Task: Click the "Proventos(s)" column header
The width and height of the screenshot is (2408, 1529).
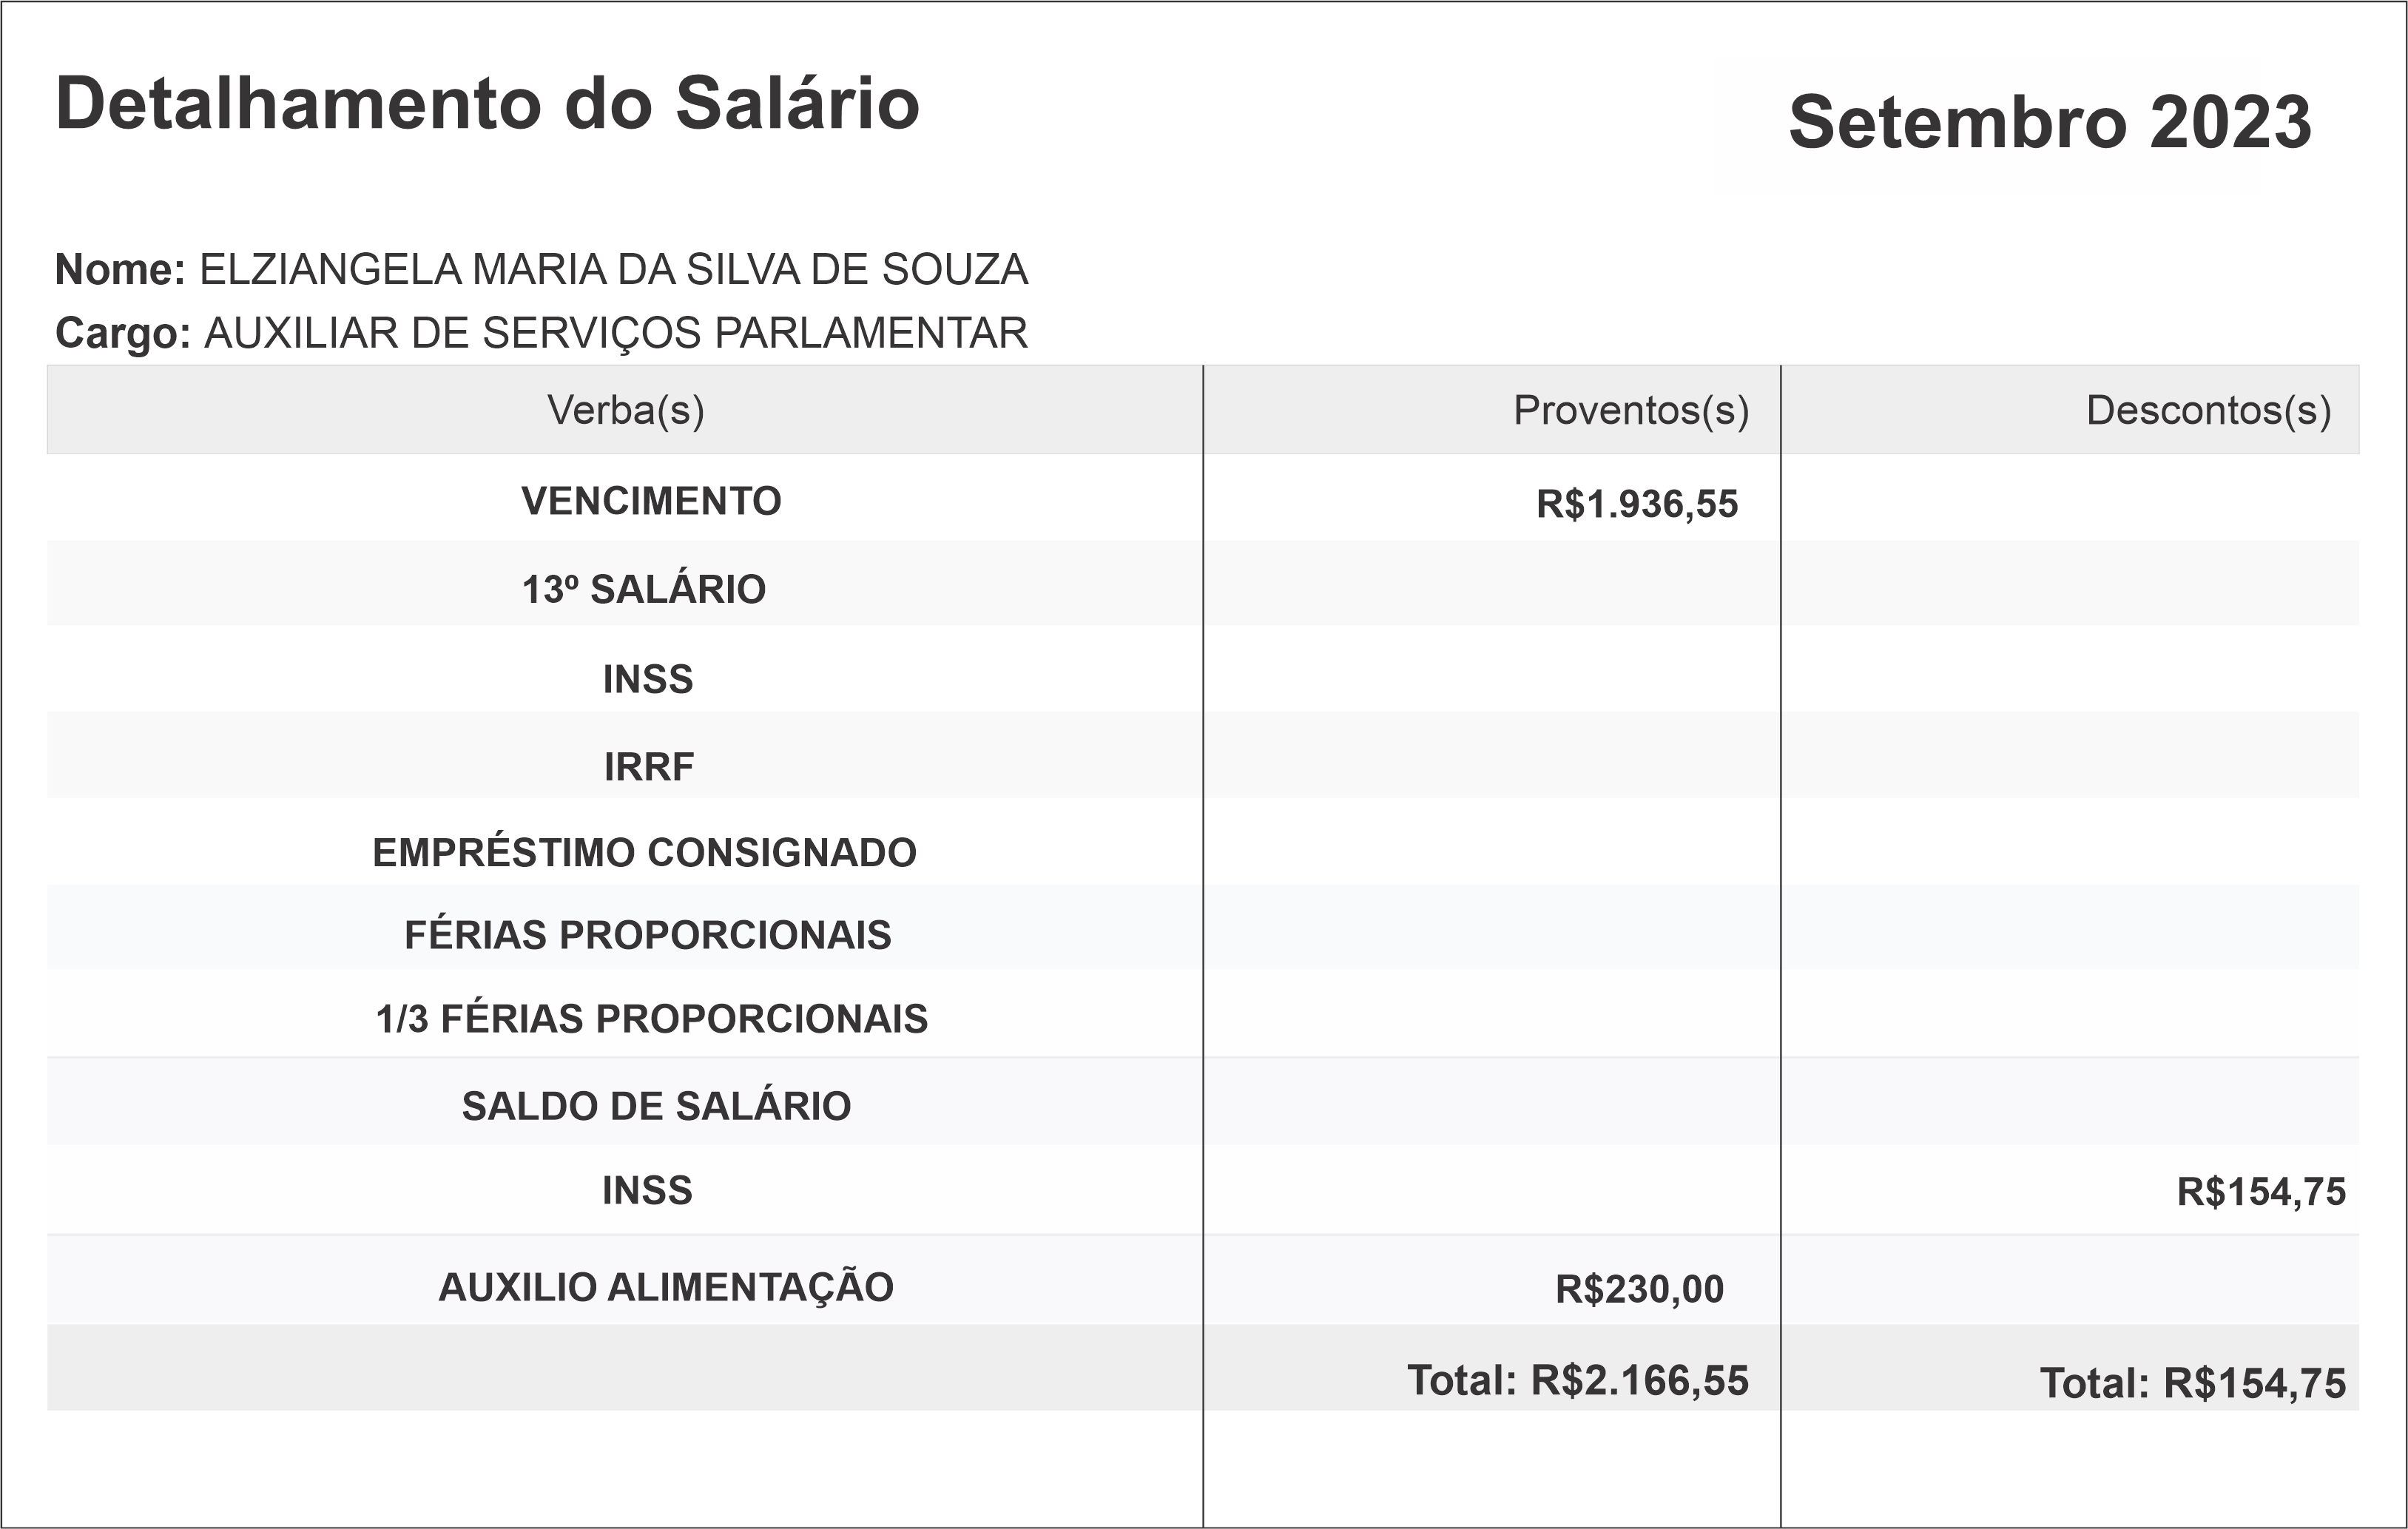Action: tap(1630, 410)
